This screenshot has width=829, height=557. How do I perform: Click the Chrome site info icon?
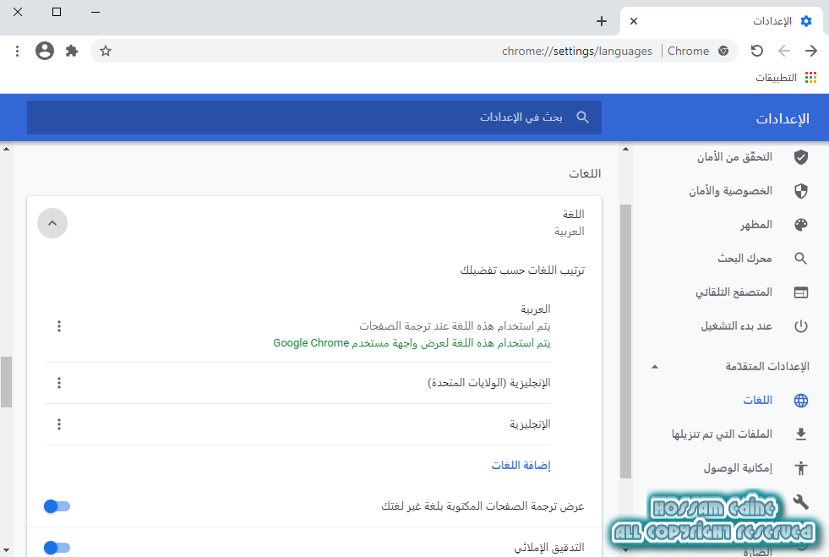pyautogui.click(x=723, y=51)
